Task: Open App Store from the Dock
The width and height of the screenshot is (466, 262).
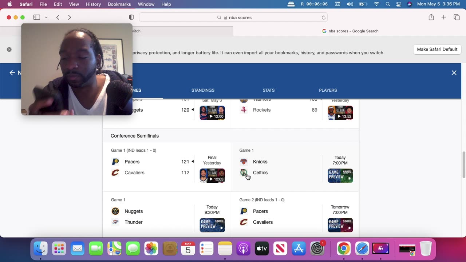Action: pos(299,249)
